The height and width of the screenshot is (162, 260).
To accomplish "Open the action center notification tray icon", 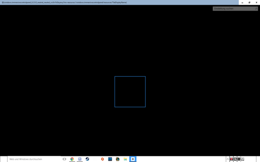I will 242,159.
